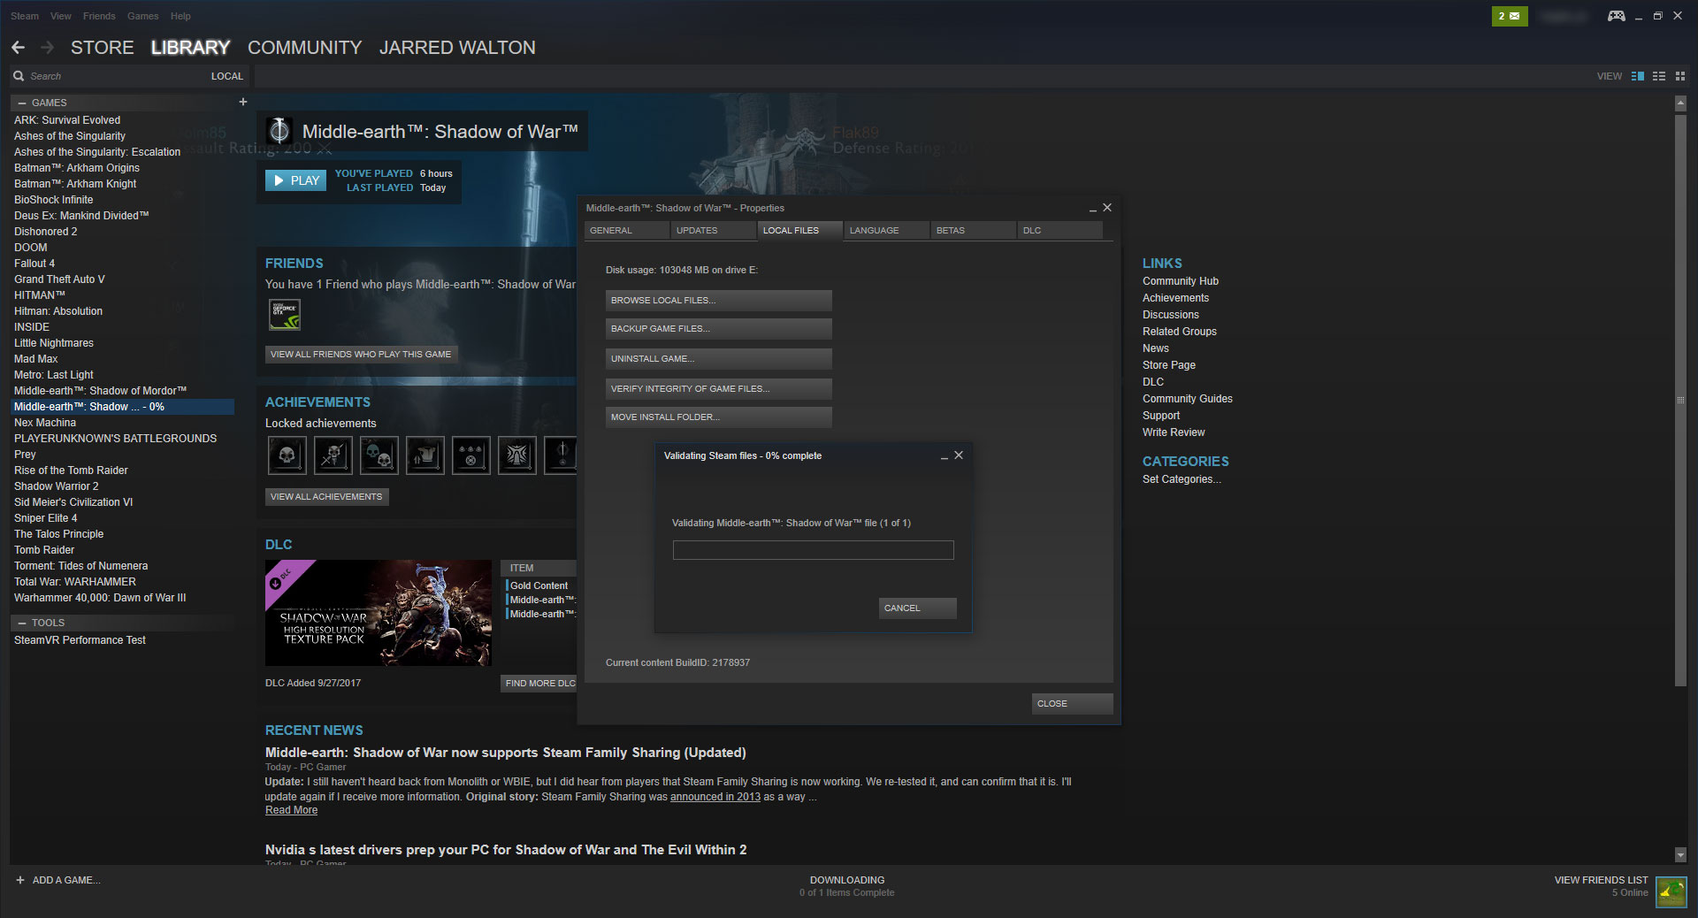Open the three gems and ring achievement
The image size is (1698, 918).
(x=471, y=455)
